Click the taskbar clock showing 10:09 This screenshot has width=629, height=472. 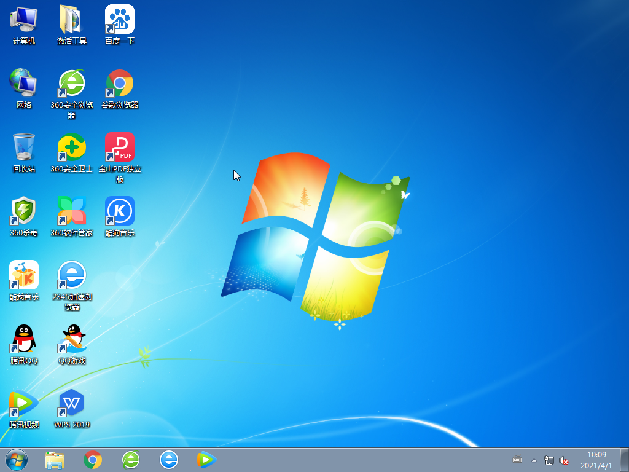(x=596, y=460)
